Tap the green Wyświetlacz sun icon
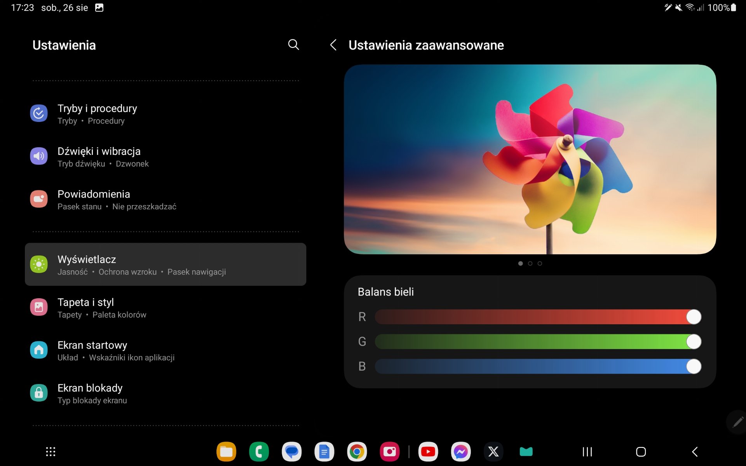Viewport: 746px width, 466px height. (39, 264)
